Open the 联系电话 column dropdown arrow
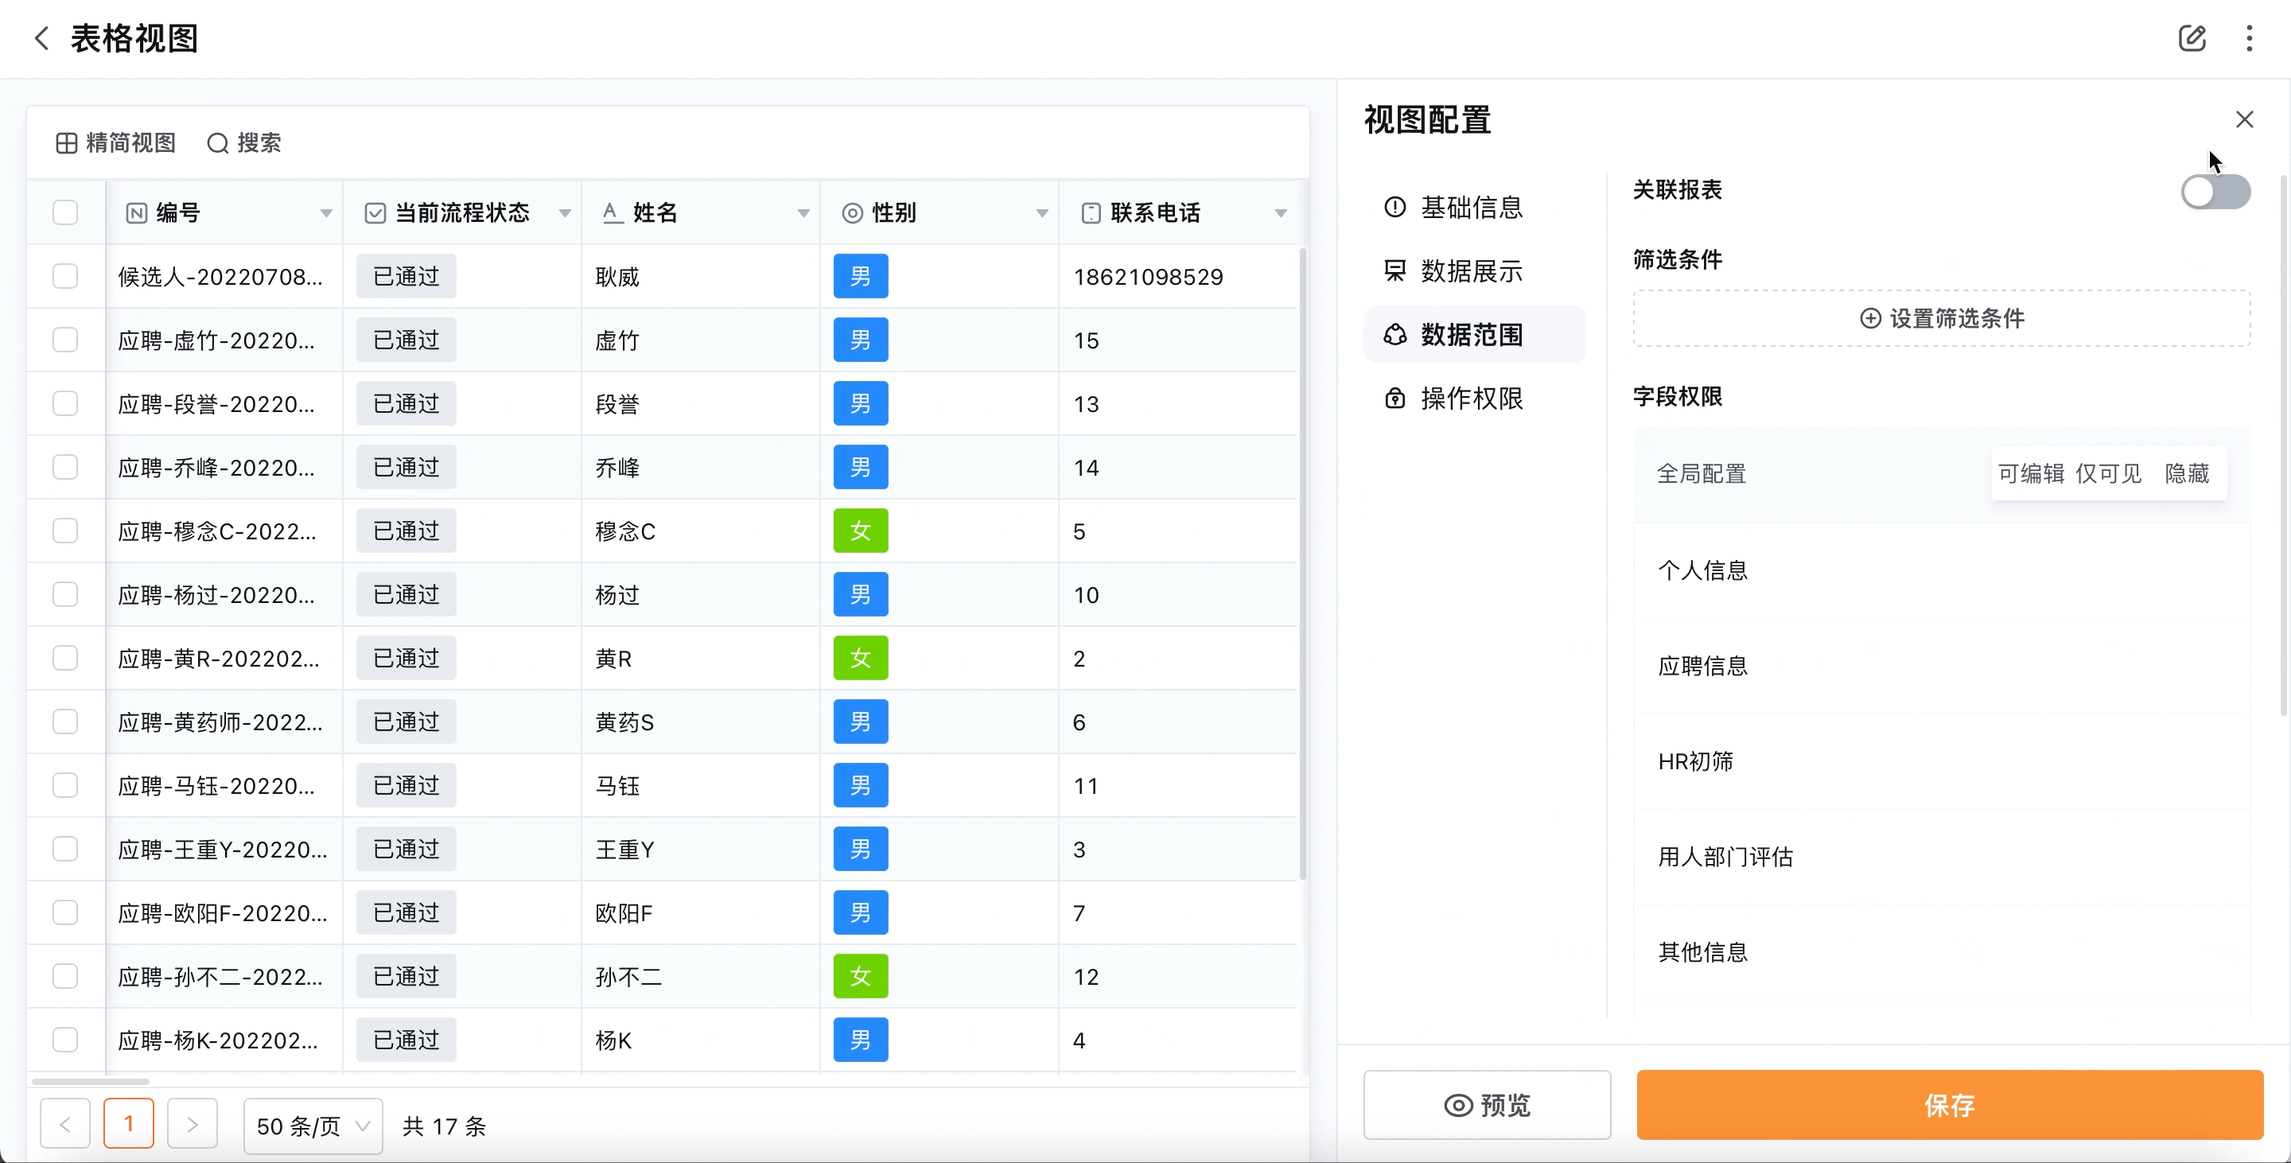The image size is (2291, 1163). pyautogui.click(x=1282, y=213)
